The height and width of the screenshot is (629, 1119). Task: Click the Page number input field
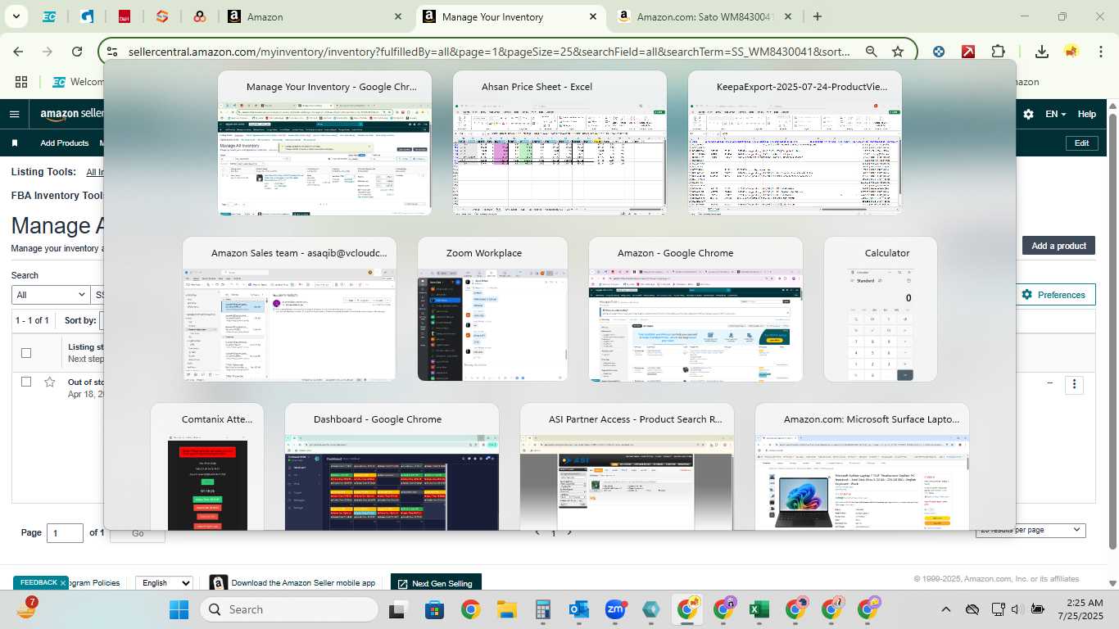pyautogui.click(x=65, y=533)
